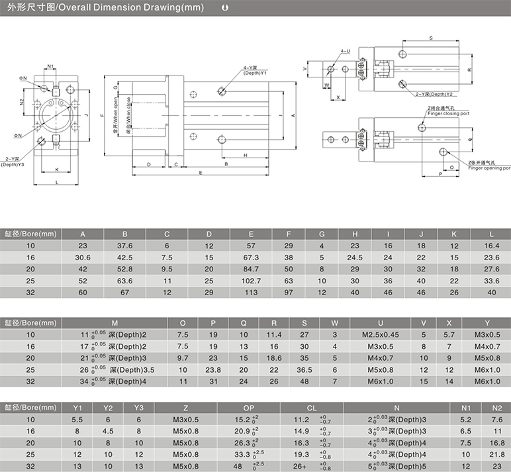Select cell value 16.8 in column N2

point(497,443)
